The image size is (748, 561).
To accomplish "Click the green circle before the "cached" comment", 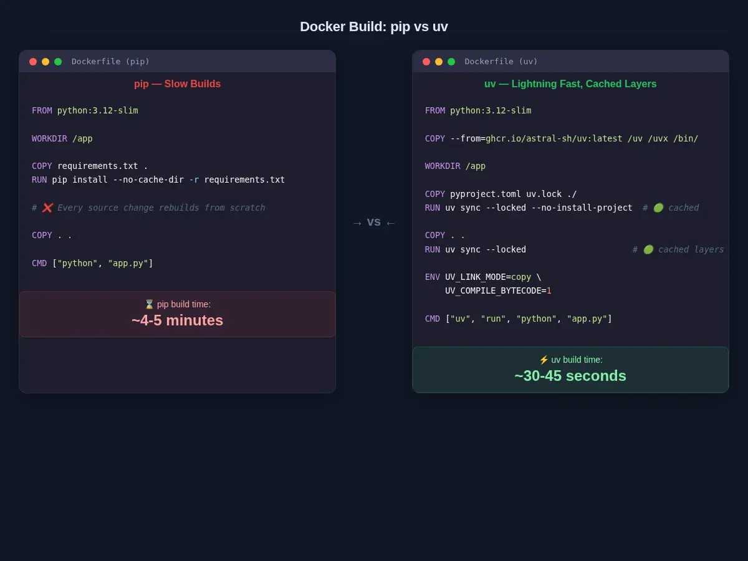I will pos(658,208).
